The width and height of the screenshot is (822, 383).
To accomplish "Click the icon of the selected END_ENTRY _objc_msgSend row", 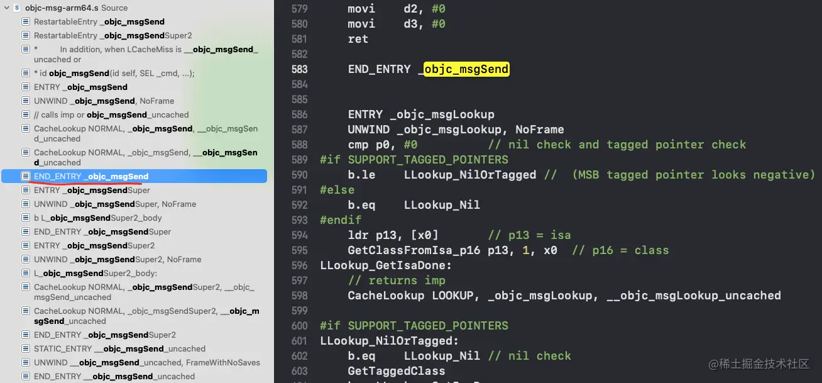I will click(x=26, y=176).
